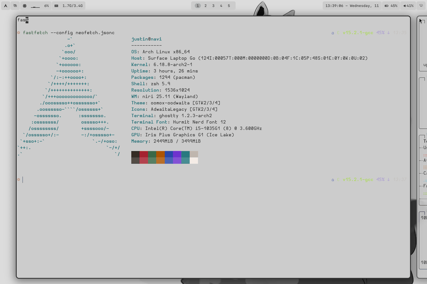
Task: Click the home icon in the 13:37 prompt line
Action: 333,180
